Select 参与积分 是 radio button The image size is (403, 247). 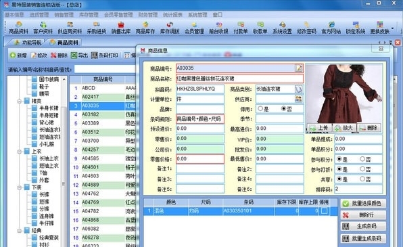tap(339, 159)
